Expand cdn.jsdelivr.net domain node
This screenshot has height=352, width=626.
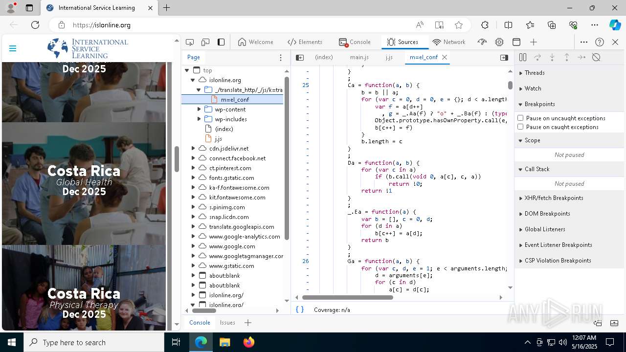coord(193,149)
